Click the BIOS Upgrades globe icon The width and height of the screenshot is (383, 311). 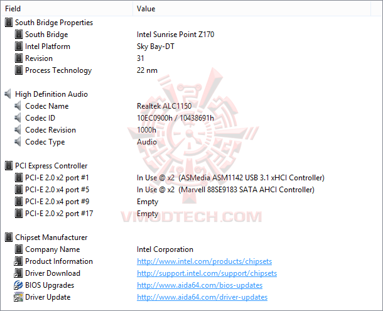point(18,285)
